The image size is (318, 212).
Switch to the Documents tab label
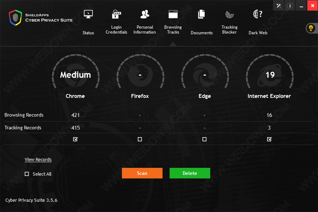[x=202, y=33]
